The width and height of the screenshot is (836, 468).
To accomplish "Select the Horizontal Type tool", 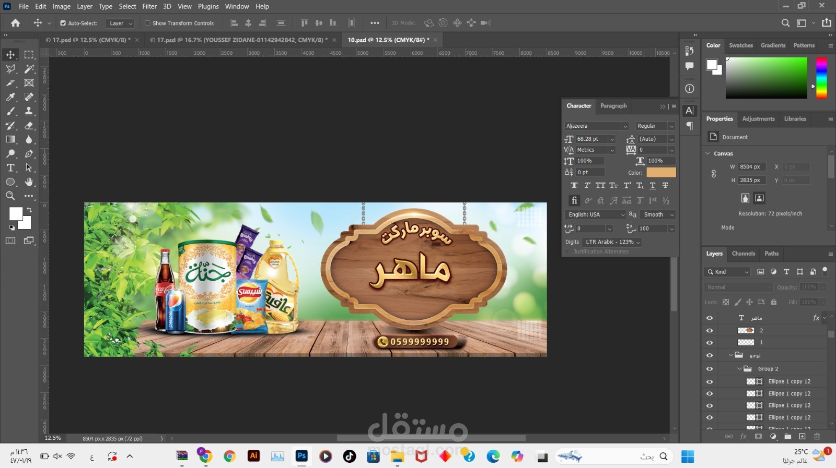I will [x=10, y=167].
